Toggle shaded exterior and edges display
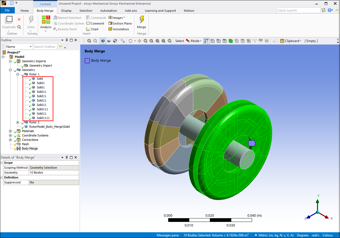 (x=103, y=41)
